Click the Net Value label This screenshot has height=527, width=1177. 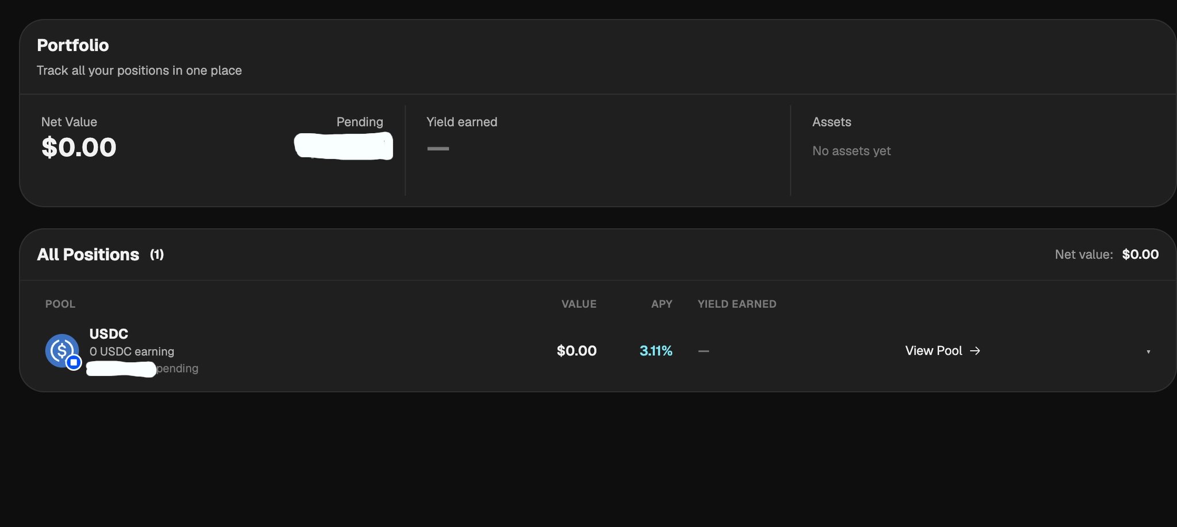pyautogui.click(x=69, y=122)
